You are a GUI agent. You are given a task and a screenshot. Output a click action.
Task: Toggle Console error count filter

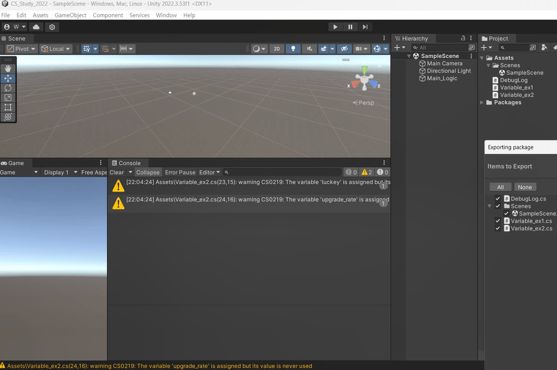coord(382,172)
